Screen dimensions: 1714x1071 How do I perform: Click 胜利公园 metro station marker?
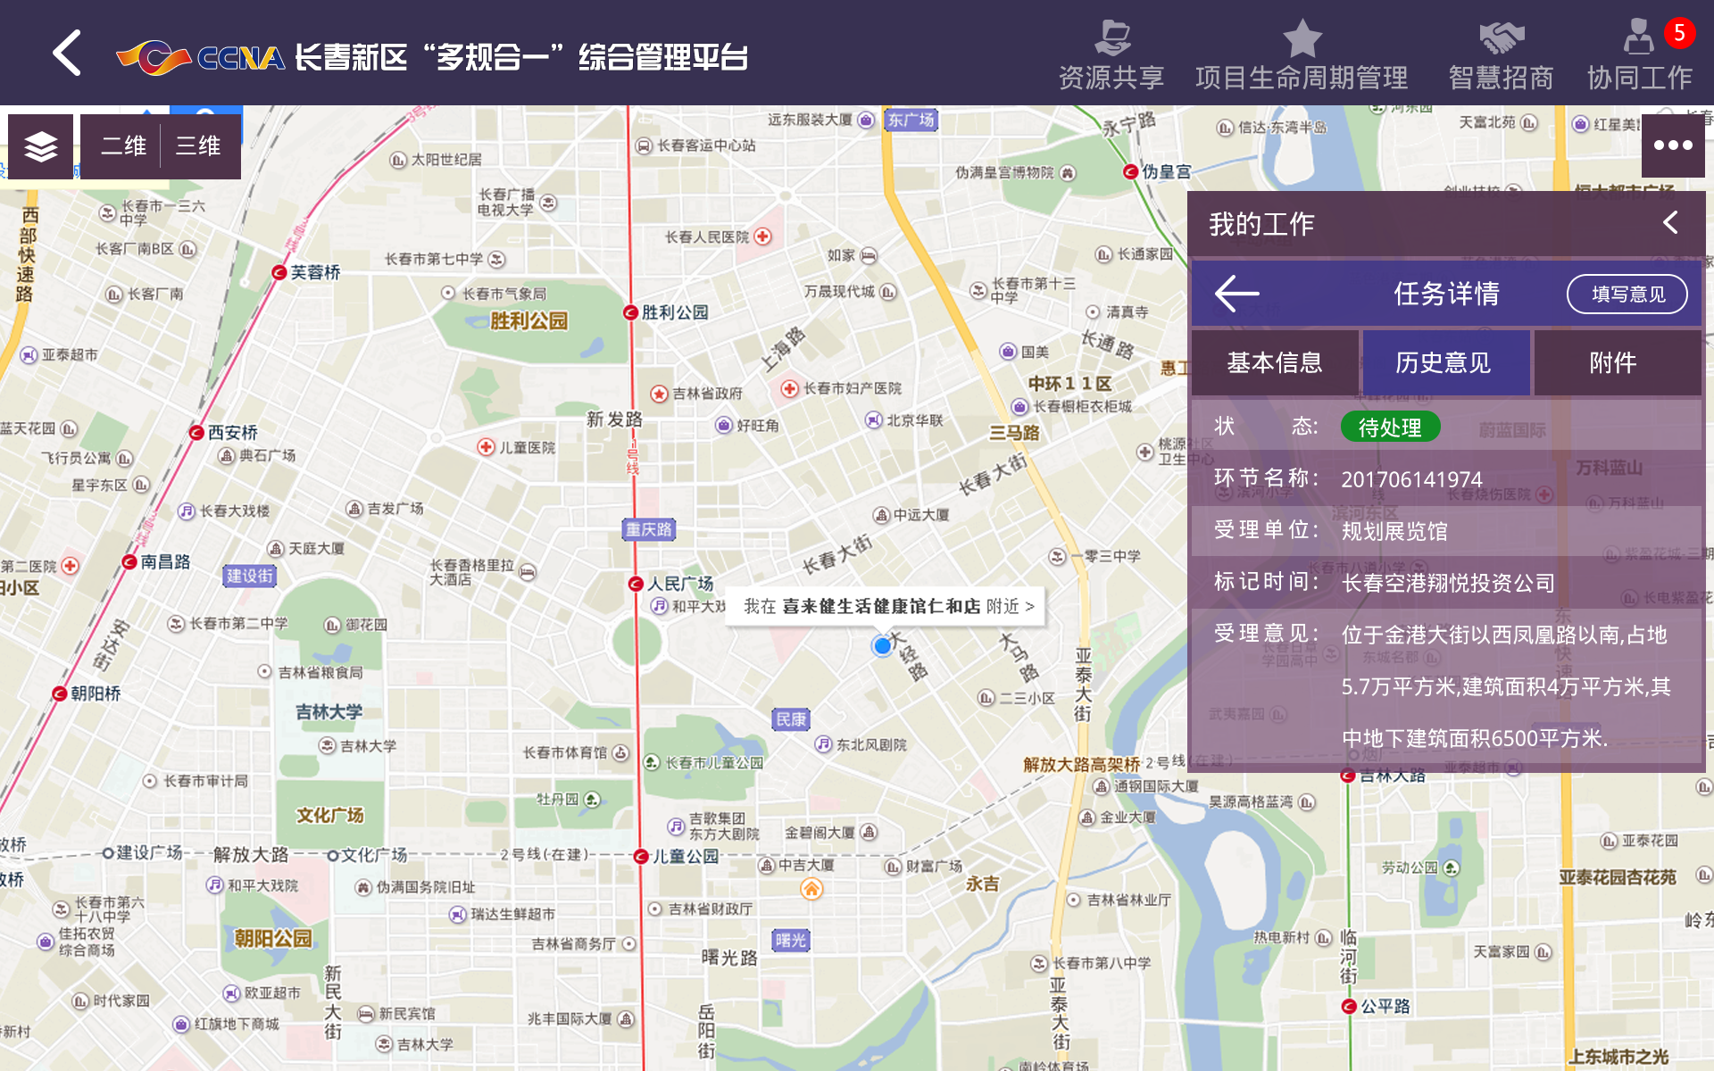pos(631,312)
